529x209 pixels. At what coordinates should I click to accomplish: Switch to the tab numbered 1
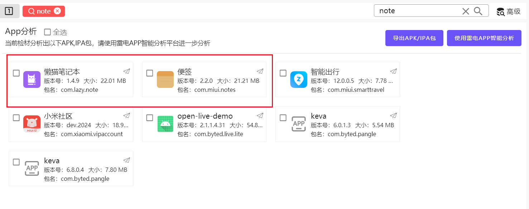pos(9,11)
